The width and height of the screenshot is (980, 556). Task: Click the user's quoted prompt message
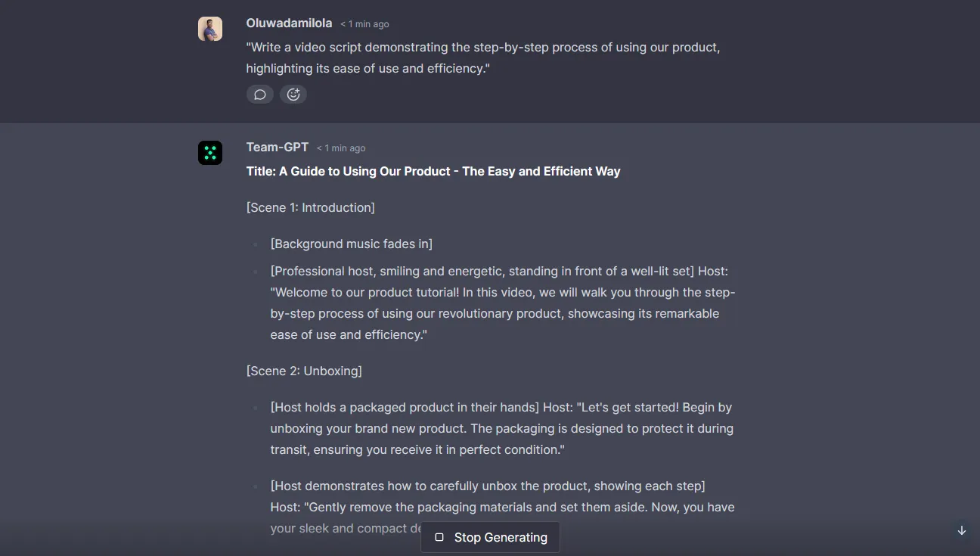tap(482, 57)
